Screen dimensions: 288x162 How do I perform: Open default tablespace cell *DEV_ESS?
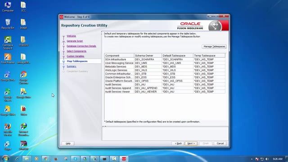pyautogui.click(x=177, y=77)
